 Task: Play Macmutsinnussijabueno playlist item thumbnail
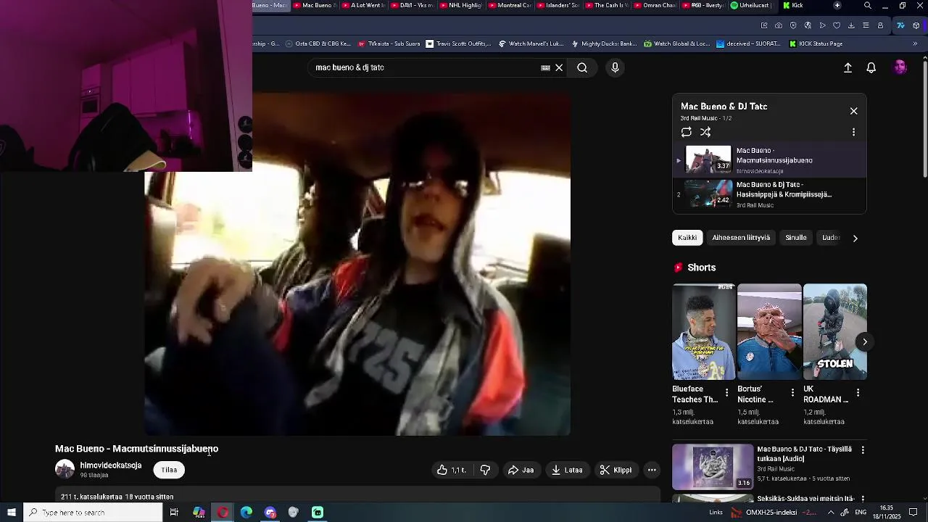click(x=708, y=160)
